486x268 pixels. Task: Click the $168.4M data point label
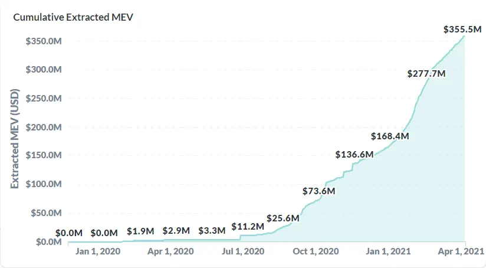click(x=390, y=136)
